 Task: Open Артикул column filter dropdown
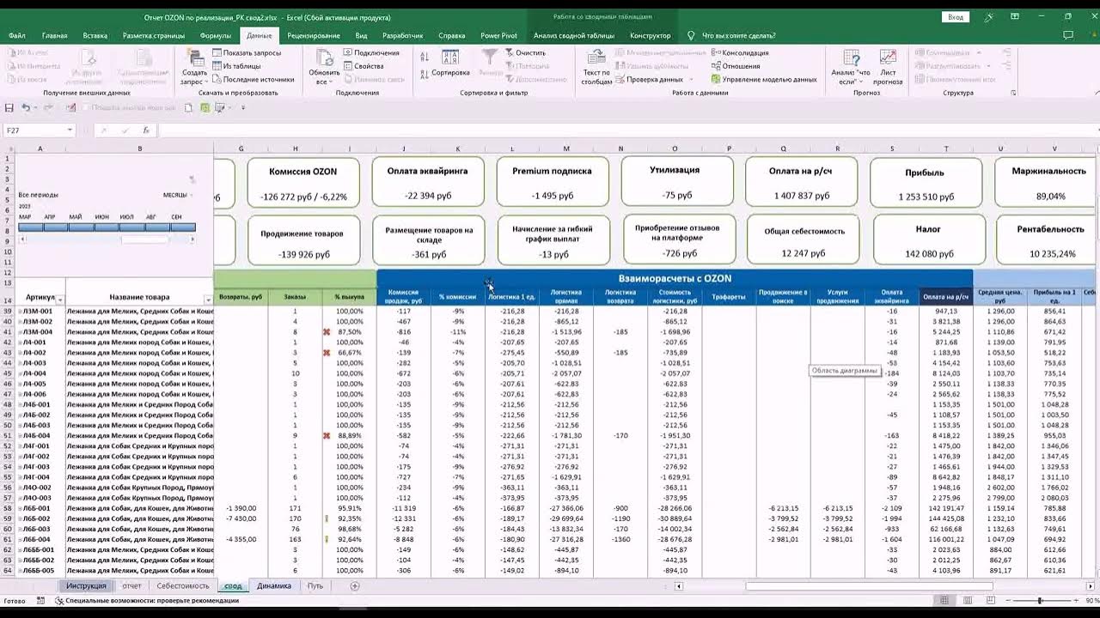tap(60, 300)
